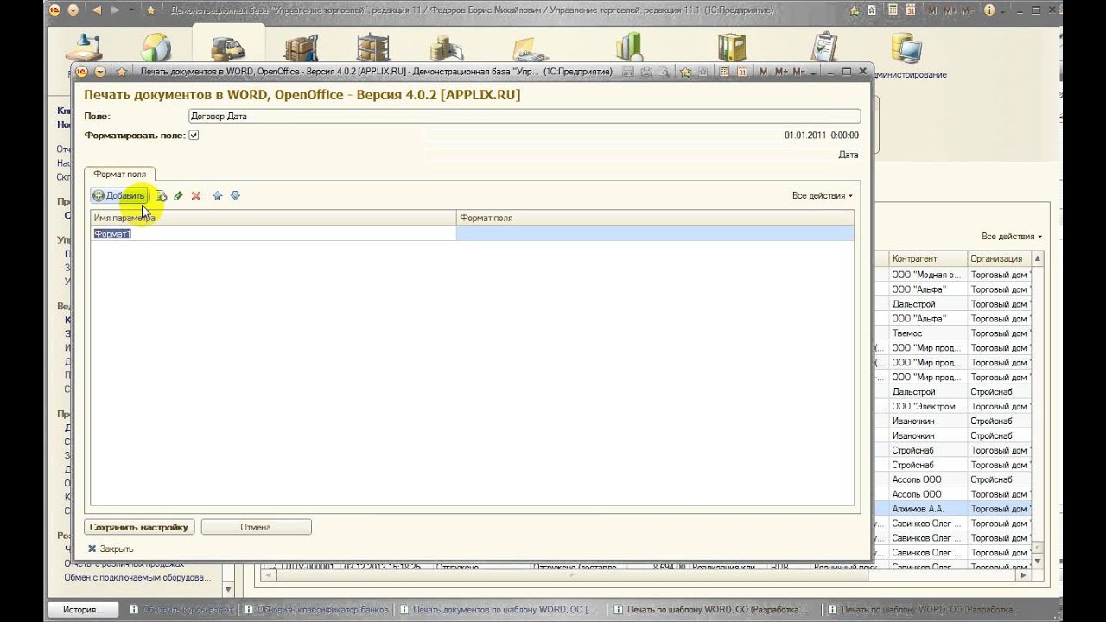
Task: Click the back arrow in main window title bar
Action: tap(96, 10)
